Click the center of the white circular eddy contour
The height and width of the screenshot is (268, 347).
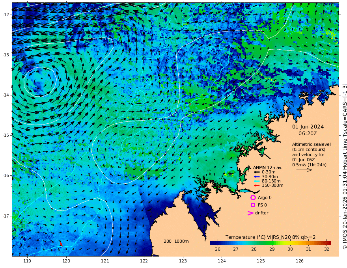pyautogui.click(x=40, y=82)
